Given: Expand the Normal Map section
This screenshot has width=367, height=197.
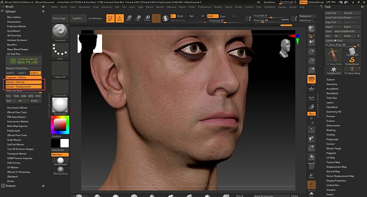Looking at the screenshot, I should click(333, 171).
